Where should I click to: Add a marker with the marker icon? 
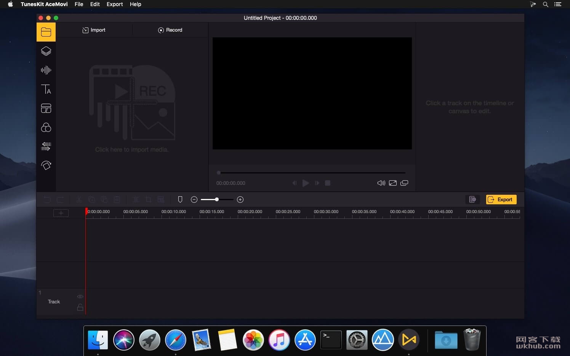(180, 199)
